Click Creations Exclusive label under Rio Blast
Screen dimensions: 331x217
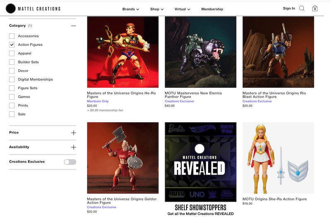click(x=257, y=101)
